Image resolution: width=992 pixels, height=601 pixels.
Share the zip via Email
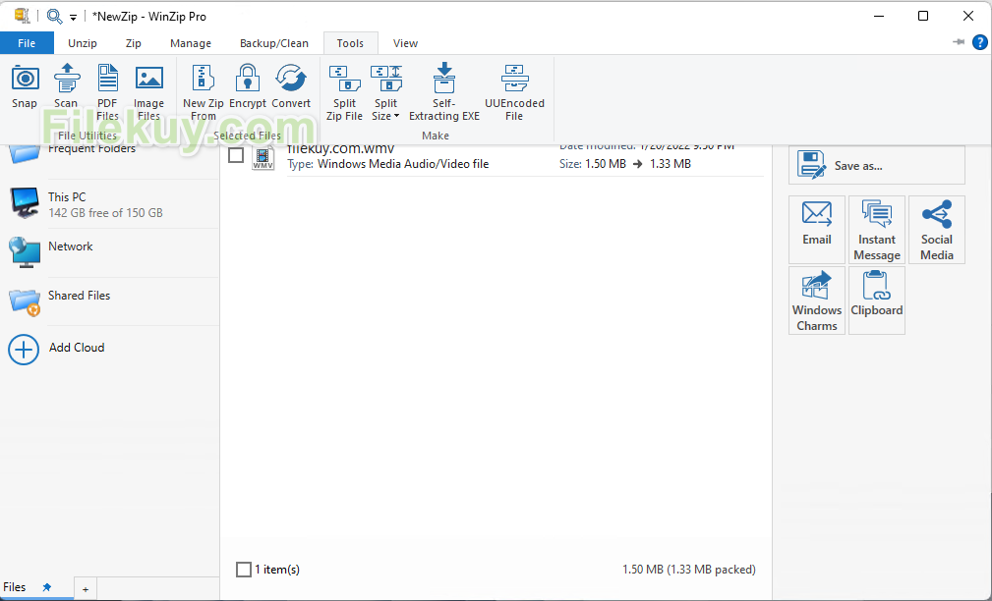(x=817, y=230)
